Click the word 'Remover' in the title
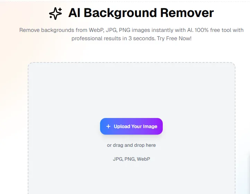This screenshot has height=194, width=250. [187, 13]
